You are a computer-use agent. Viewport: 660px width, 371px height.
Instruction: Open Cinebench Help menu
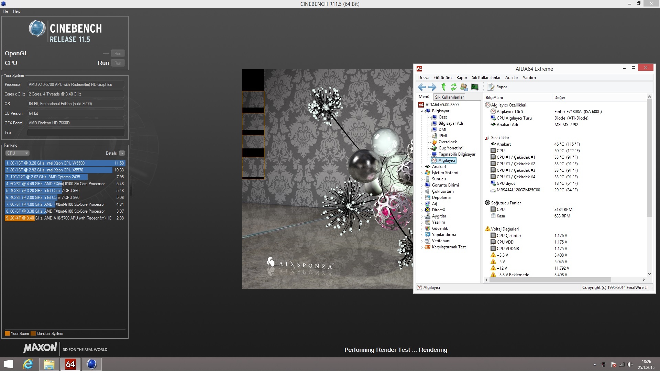16,11
